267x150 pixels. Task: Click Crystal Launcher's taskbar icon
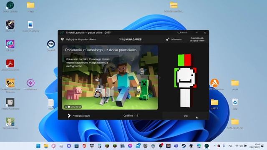click(207, 146)
